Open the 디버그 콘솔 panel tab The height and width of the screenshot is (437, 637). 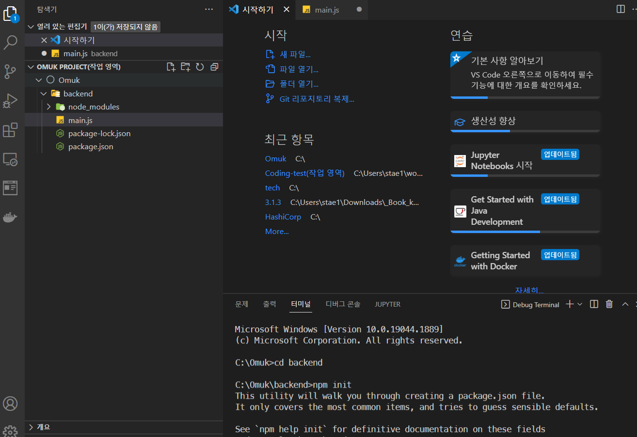tap(343, 304)
